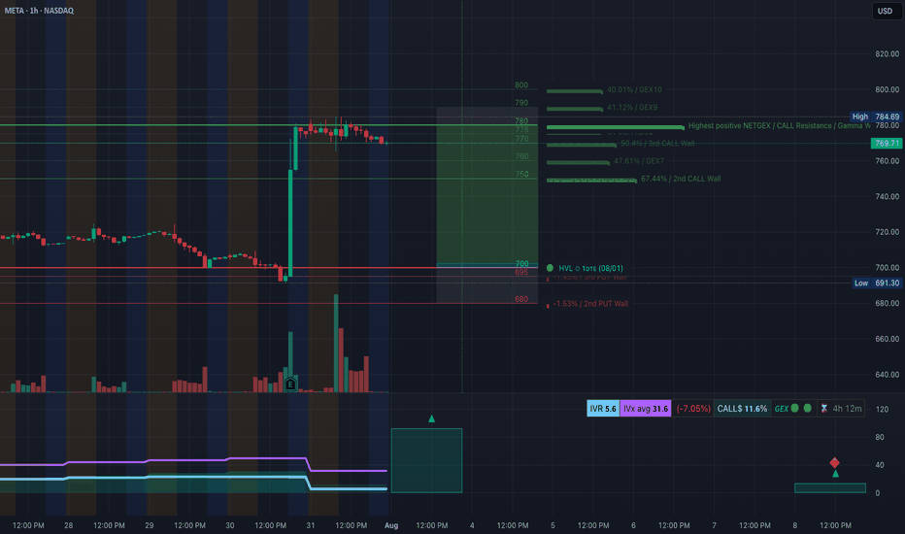
Task: Select the 47.61% / GEX7 level label
Action: coord(639,161)
